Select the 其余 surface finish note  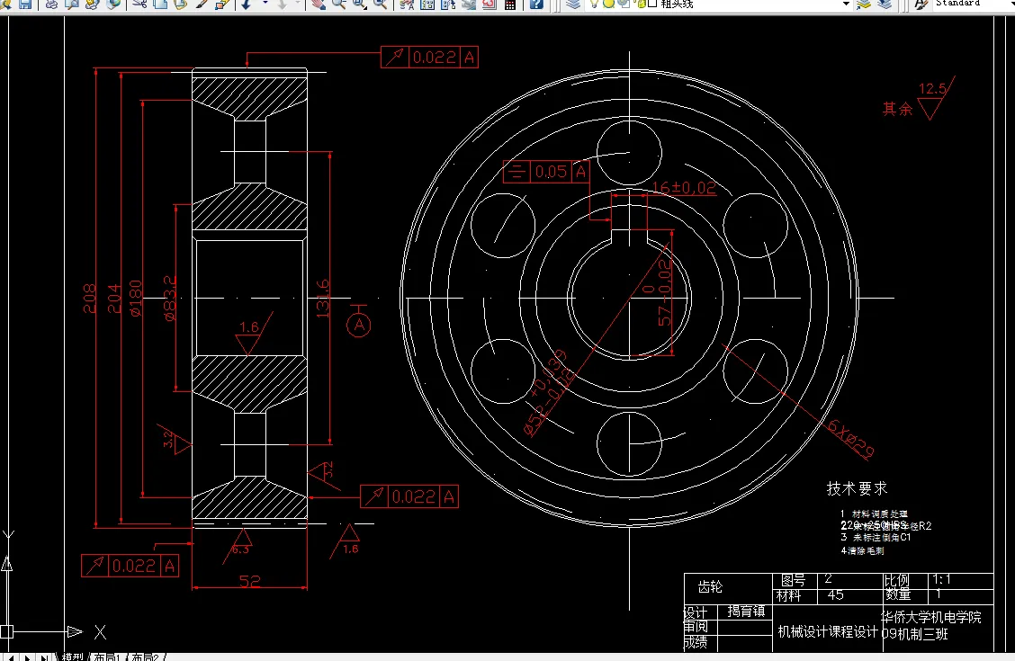pos(897,109)
